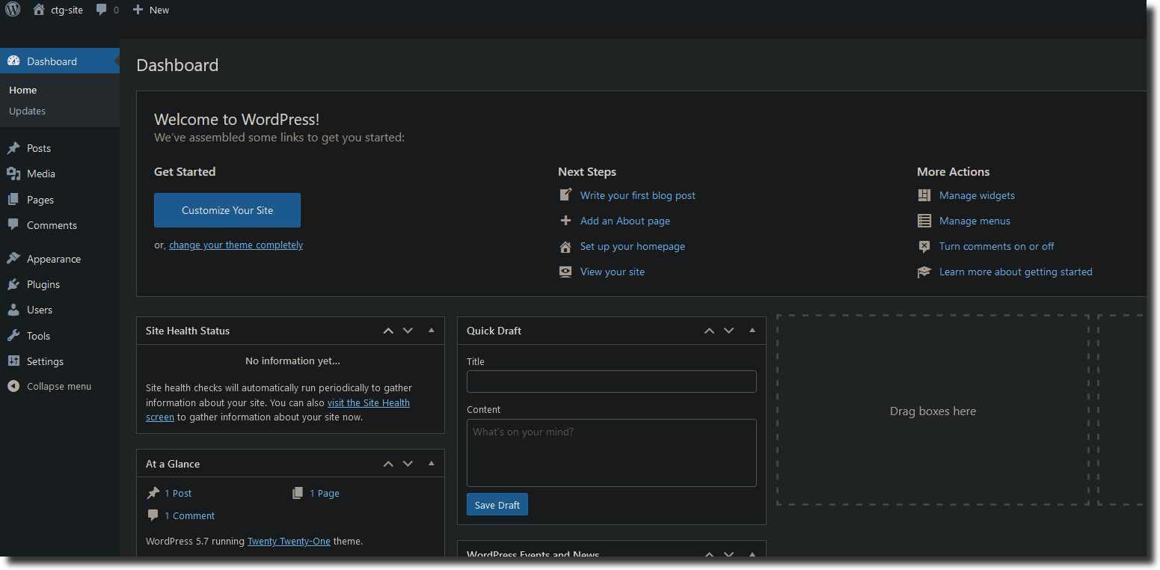Click the Tools wrench icon in sidebar
Image resolution: width=1160 pixels, height=570 pixels.
click(x=13, y=336)
